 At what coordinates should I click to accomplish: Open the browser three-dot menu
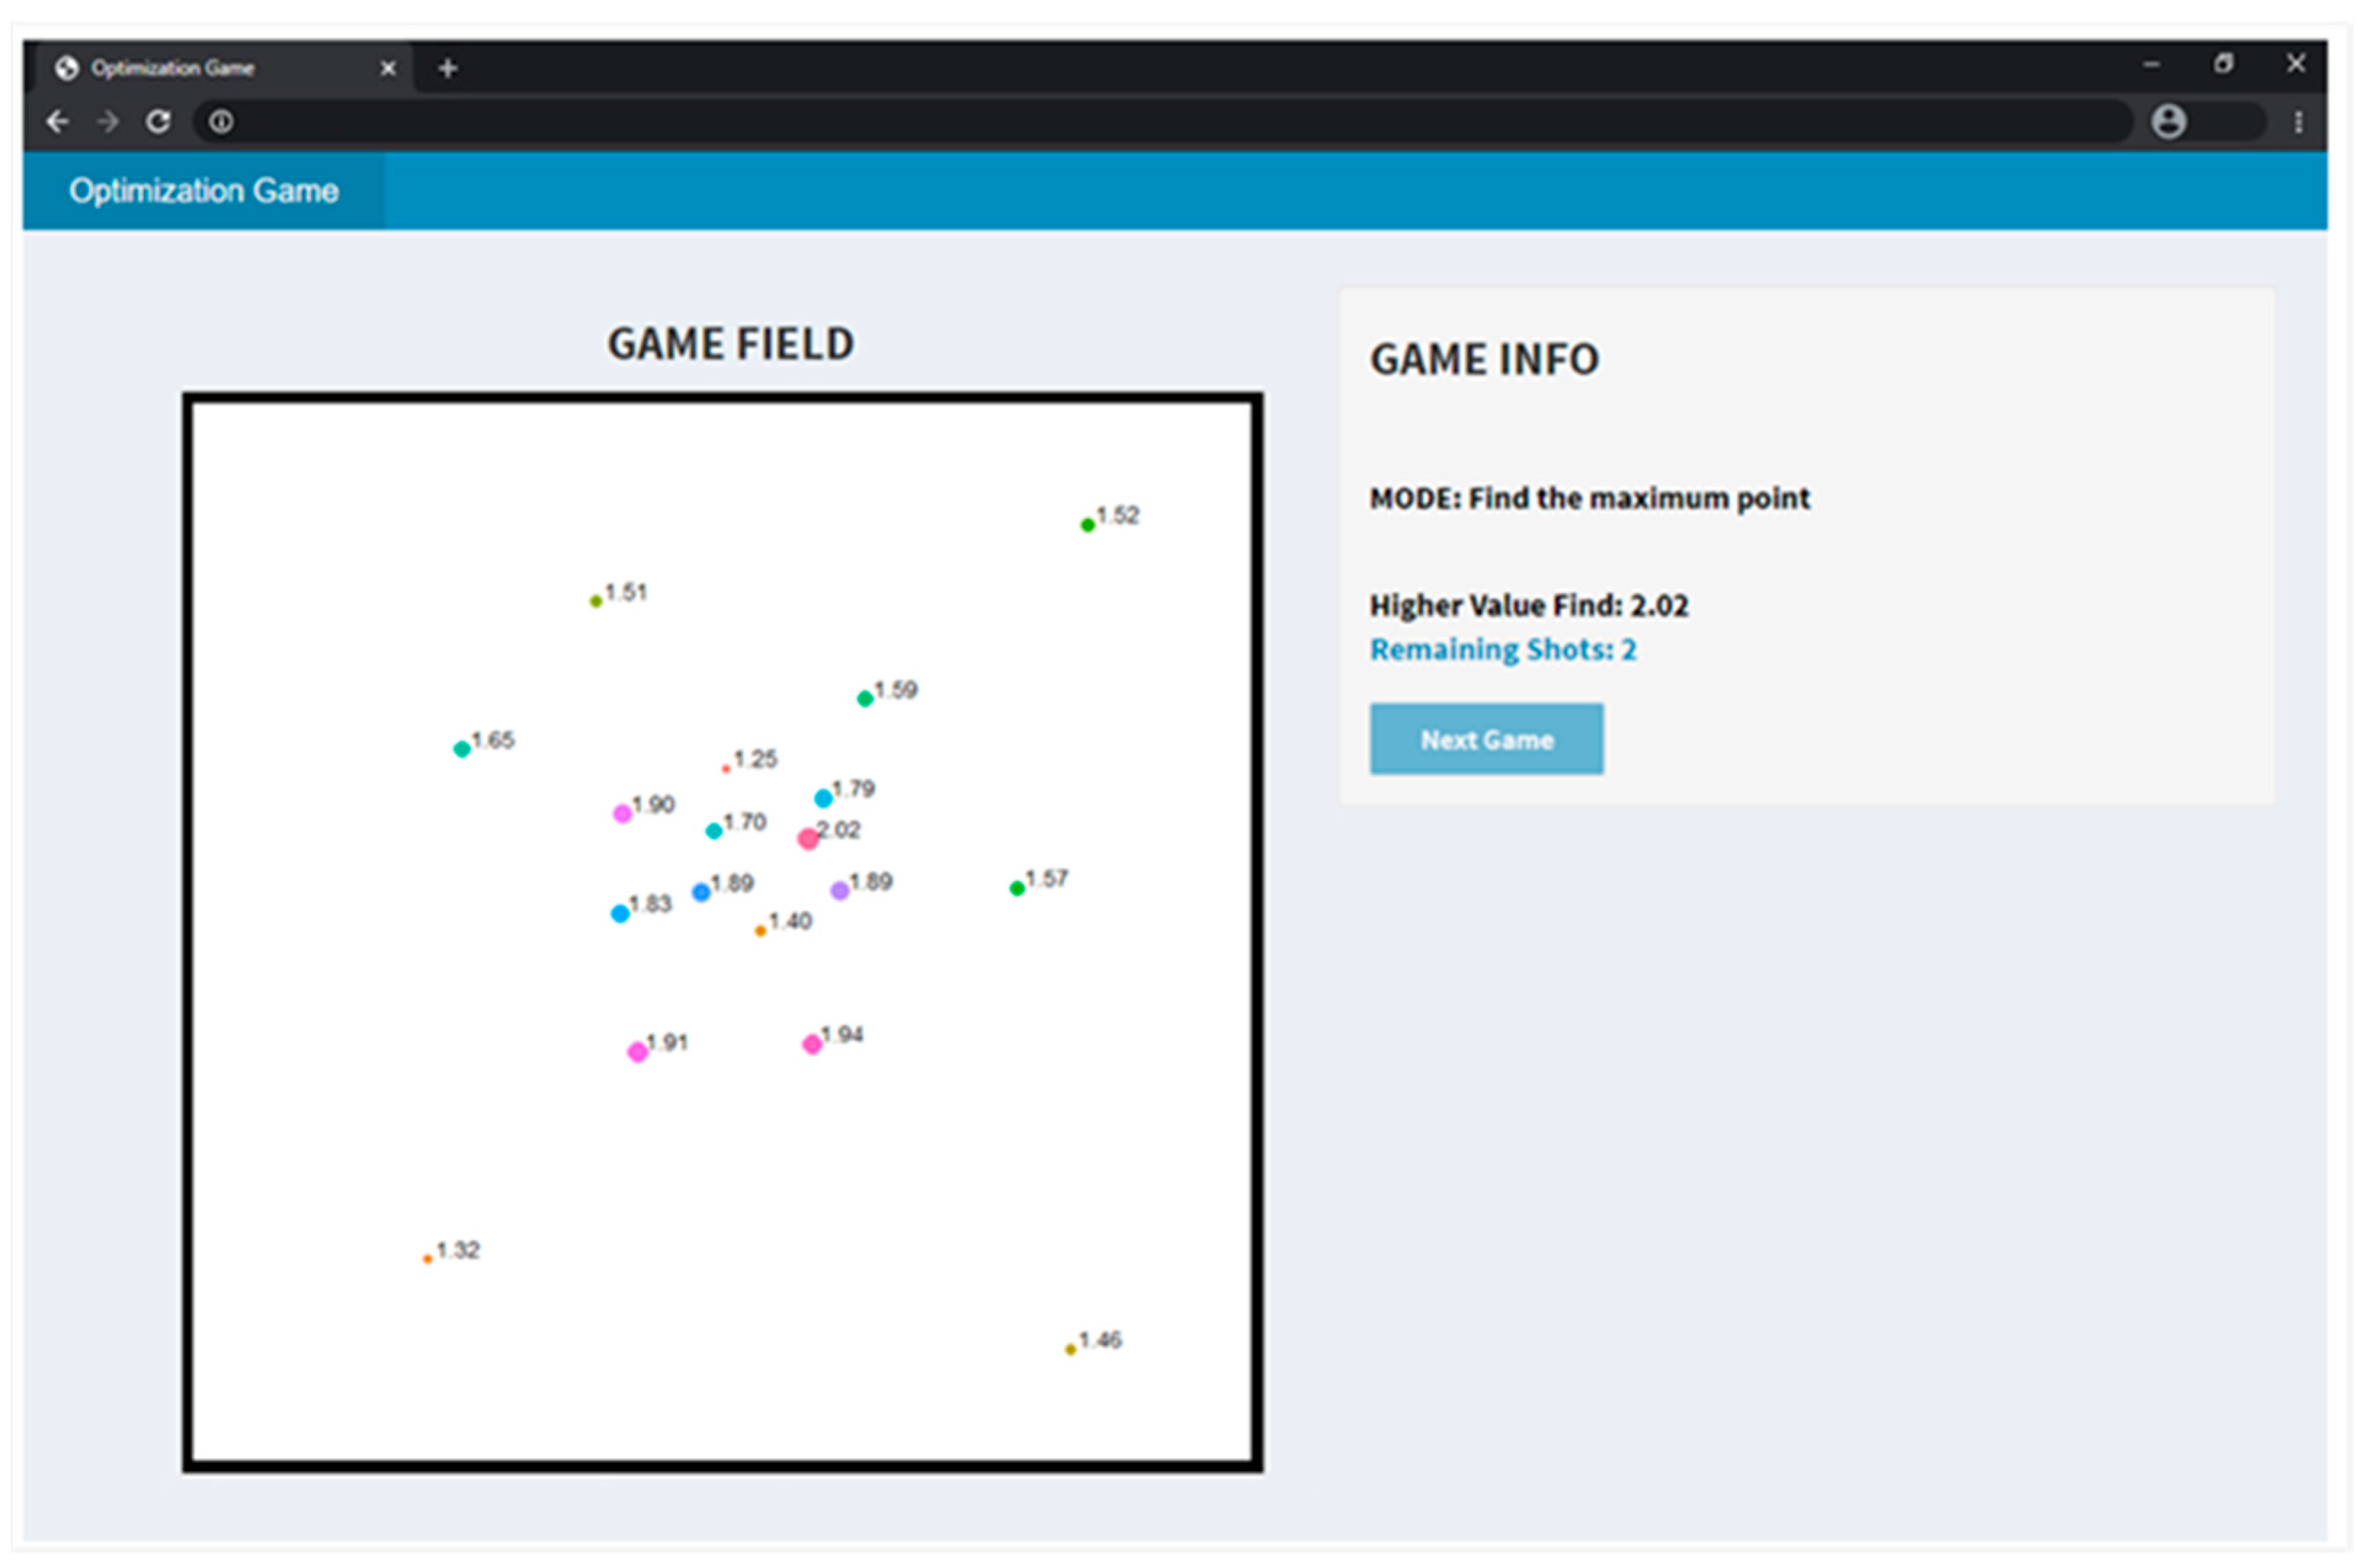click(2298, 122)
